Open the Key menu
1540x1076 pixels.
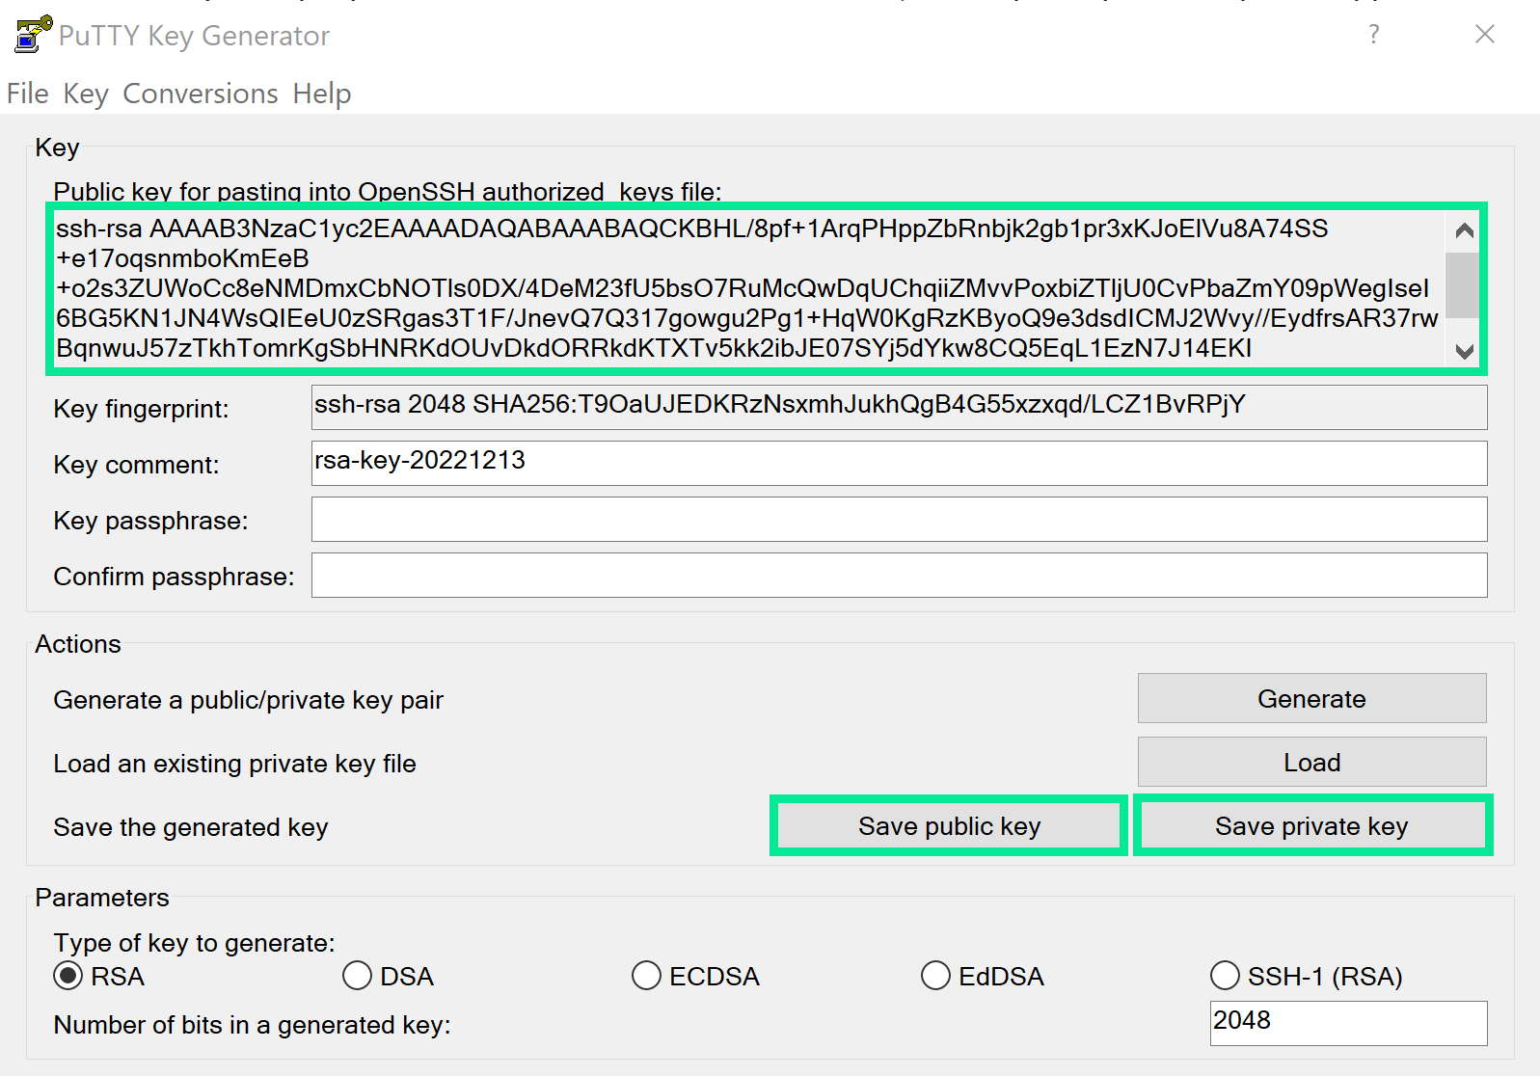pyautogui.click(x=86, y=94)
